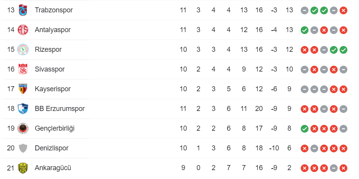Click Trabzonspor's most recent loss form icon
Viewport: 359px width, 179px height.
tap(343, 10)
